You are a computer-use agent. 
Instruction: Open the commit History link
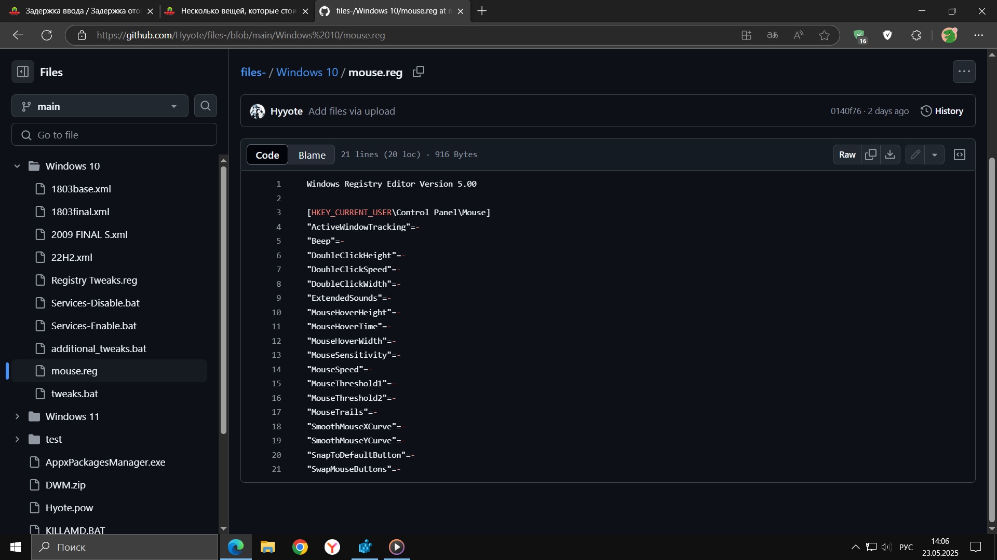(x=942, y=111)
